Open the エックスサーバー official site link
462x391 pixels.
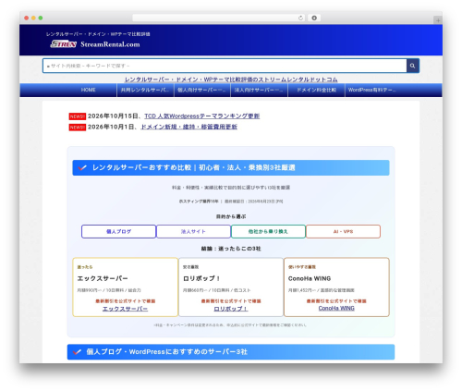(x=125, y=309)
